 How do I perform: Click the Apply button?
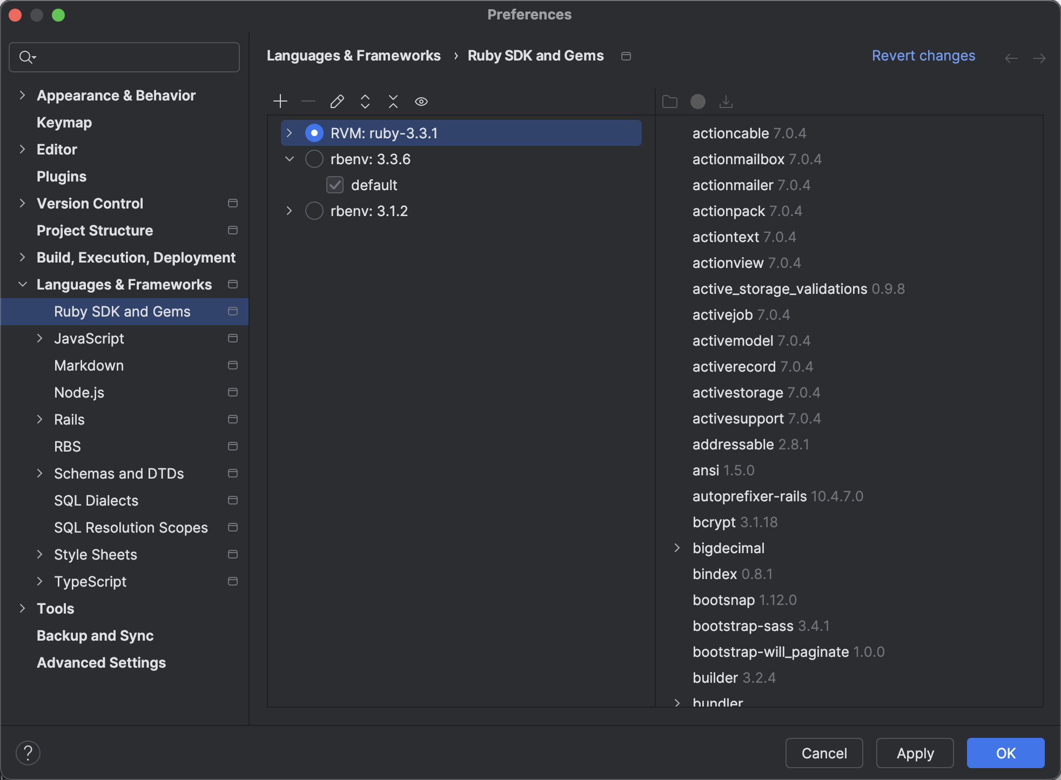[x=915, y=753]
